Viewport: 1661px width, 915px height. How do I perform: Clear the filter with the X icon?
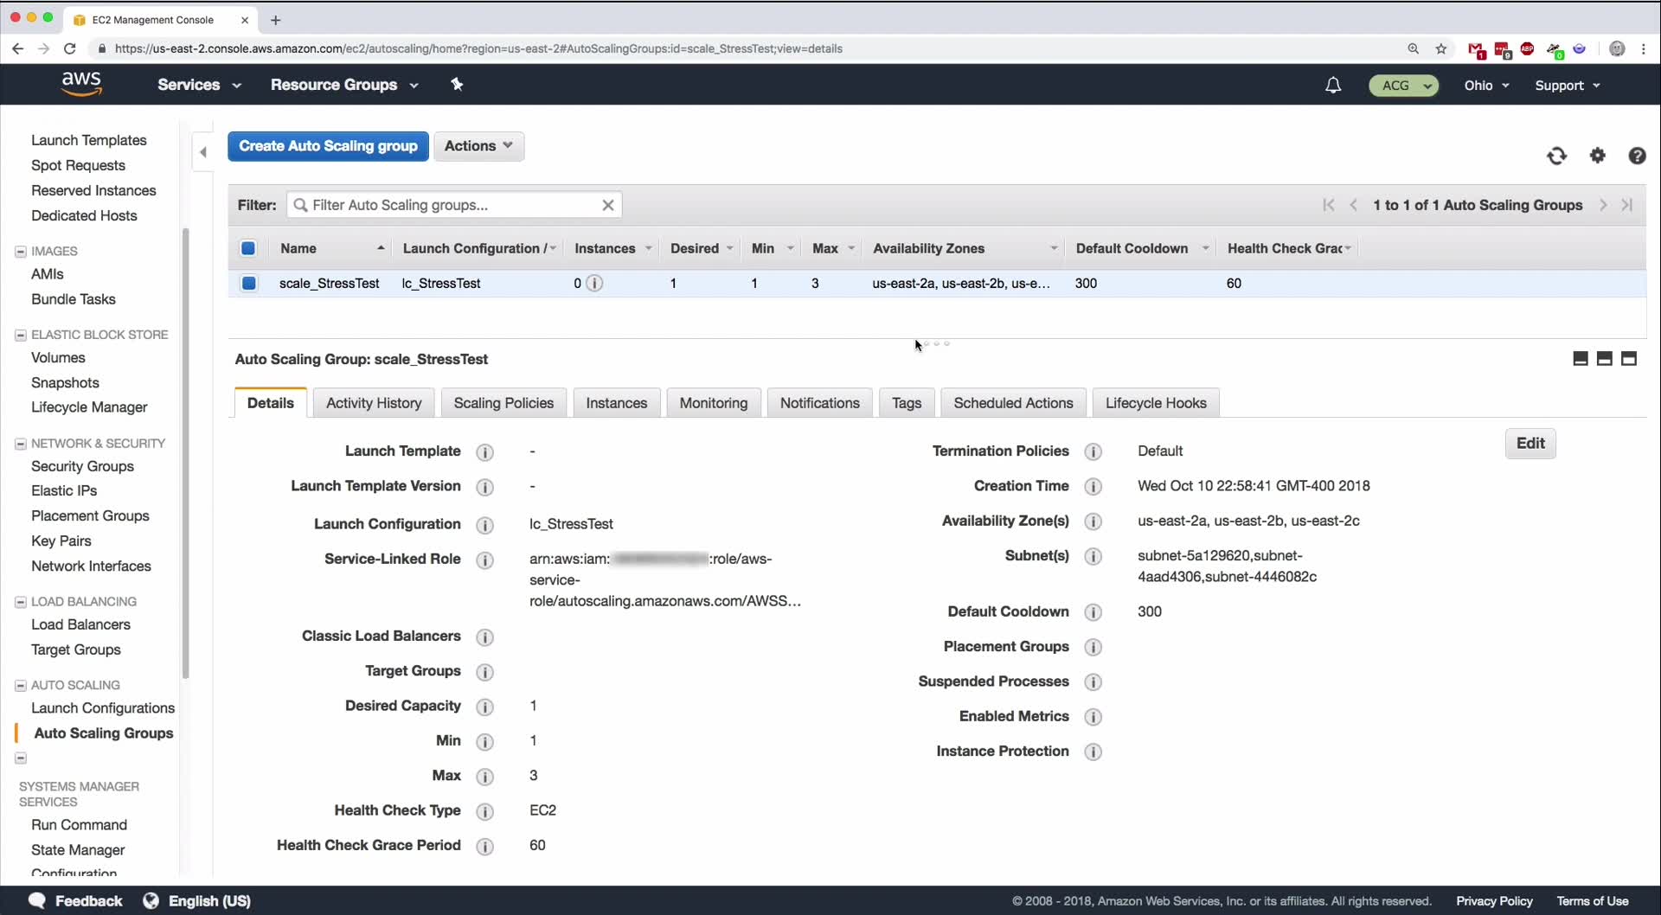(608, 205)
